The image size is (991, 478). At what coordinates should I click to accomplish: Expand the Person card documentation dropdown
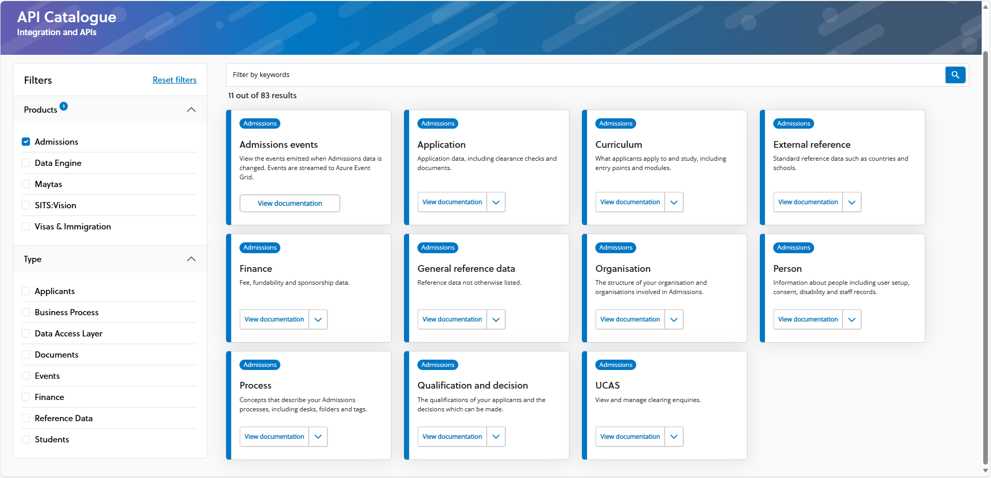click(852, 319)
